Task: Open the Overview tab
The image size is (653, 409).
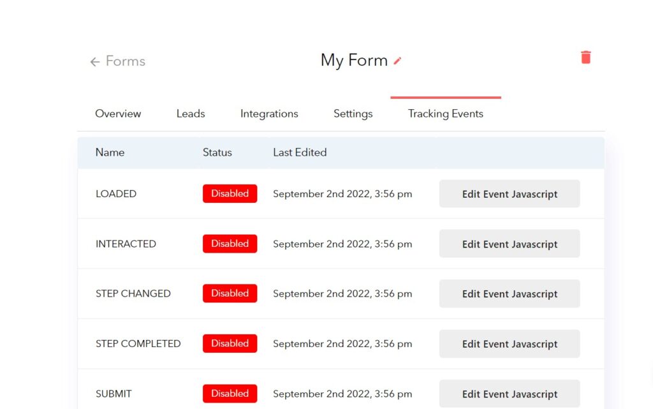Action: [118, 114]
